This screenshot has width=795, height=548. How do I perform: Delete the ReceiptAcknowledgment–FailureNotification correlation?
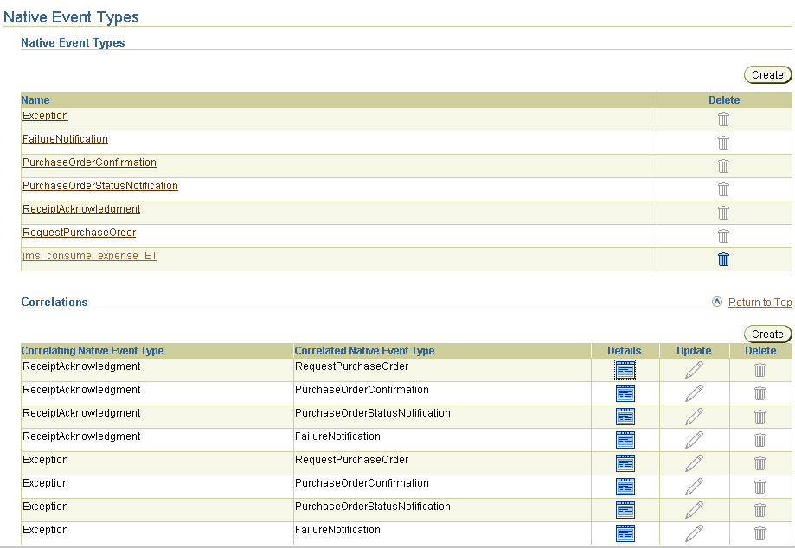[x=760, y=440]
